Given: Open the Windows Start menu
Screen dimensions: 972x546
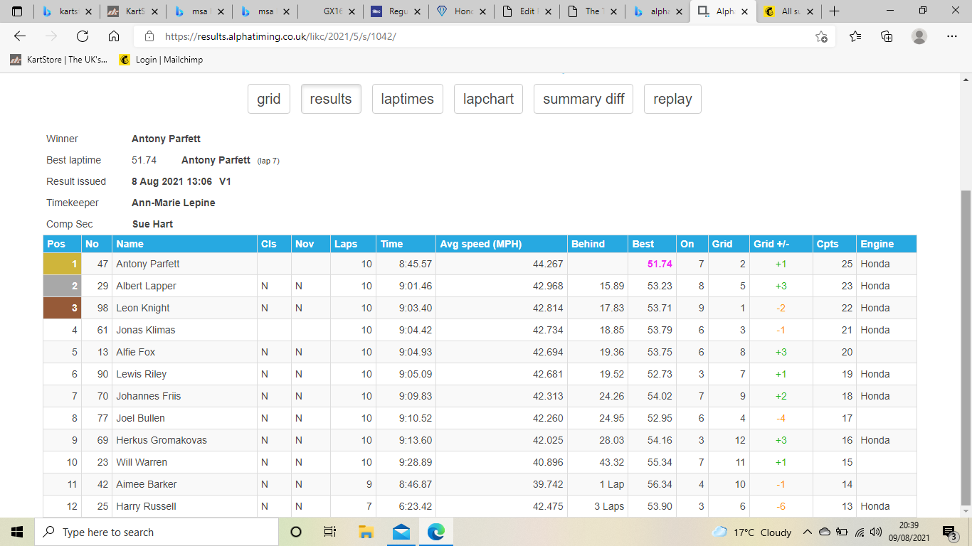Looking at the screenshot, I should (15, 532).
